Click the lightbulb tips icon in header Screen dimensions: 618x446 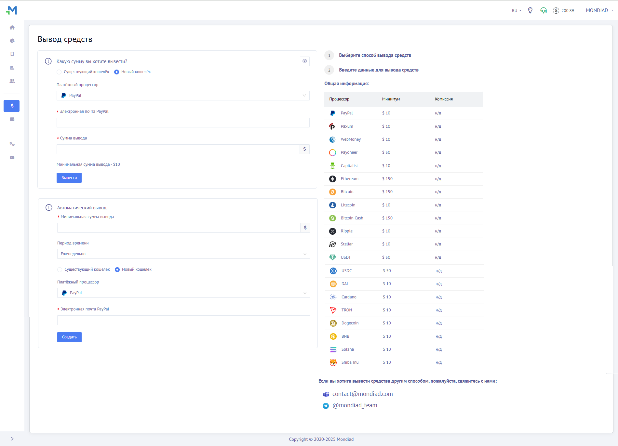530,10
